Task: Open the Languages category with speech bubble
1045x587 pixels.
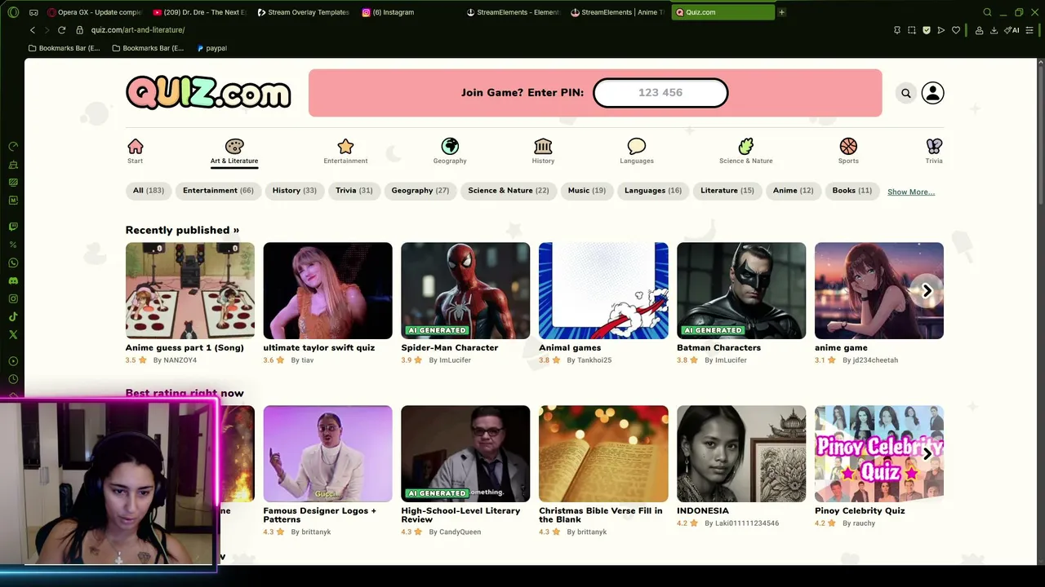Action: coord(637,151)
